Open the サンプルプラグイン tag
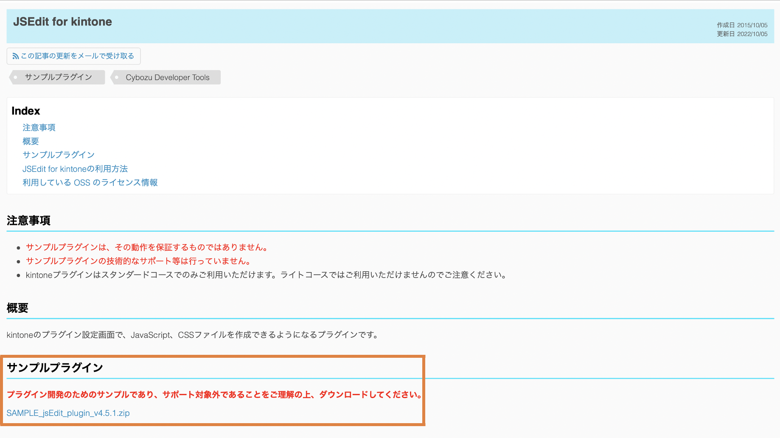The image size is (780, 438). [x=58, y=77]
